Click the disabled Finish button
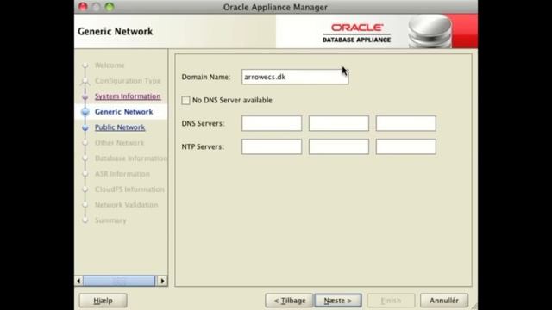 click(x=391, y=301)
